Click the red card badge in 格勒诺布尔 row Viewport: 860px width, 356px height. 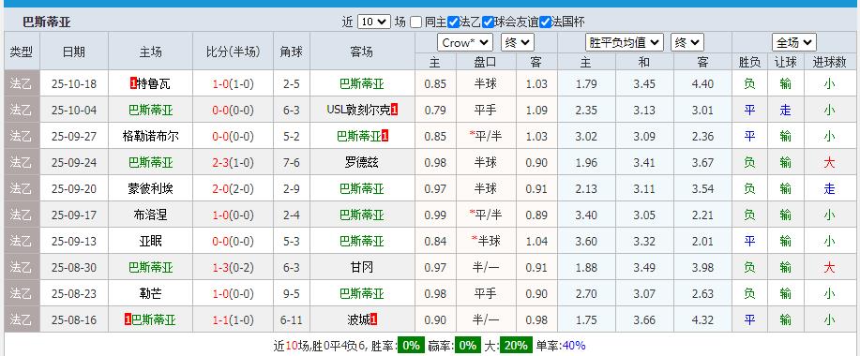[385, 137]
